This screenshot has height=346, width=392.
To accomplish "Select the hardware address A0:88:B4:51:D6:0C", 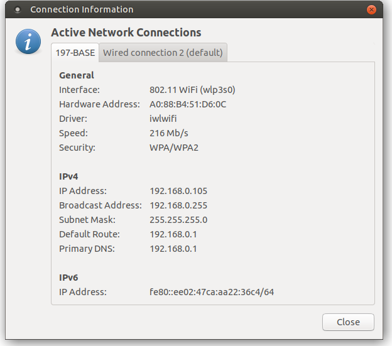I will click(188, 104).
